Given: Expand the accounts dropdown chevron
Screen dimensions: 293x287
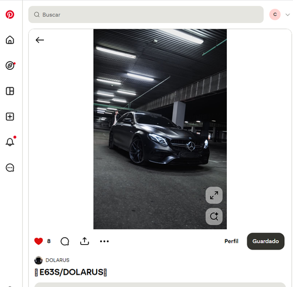Looking at the screenshot, I should [288, 15].
